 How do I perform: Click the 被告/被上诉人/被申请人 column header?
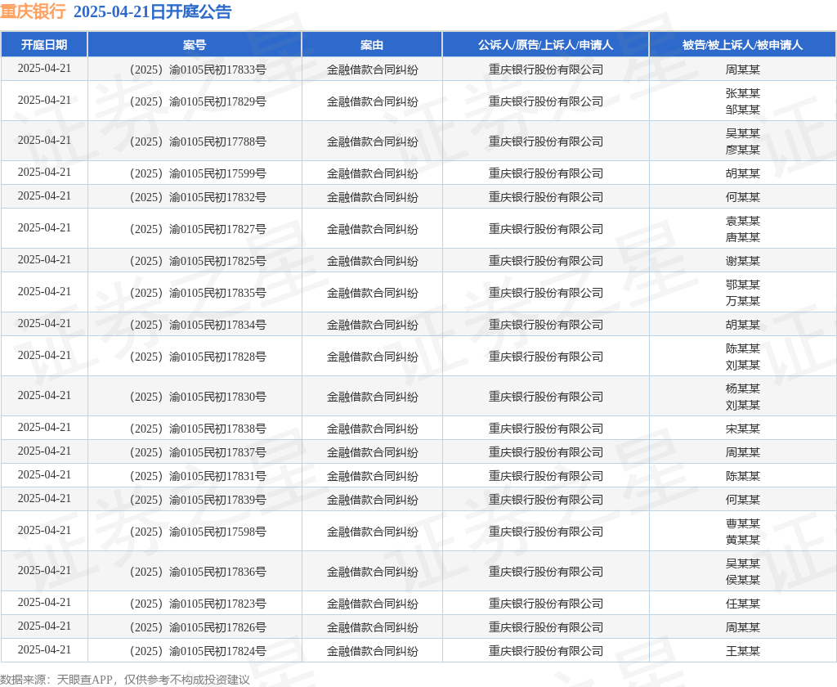(x=742, y=45)
